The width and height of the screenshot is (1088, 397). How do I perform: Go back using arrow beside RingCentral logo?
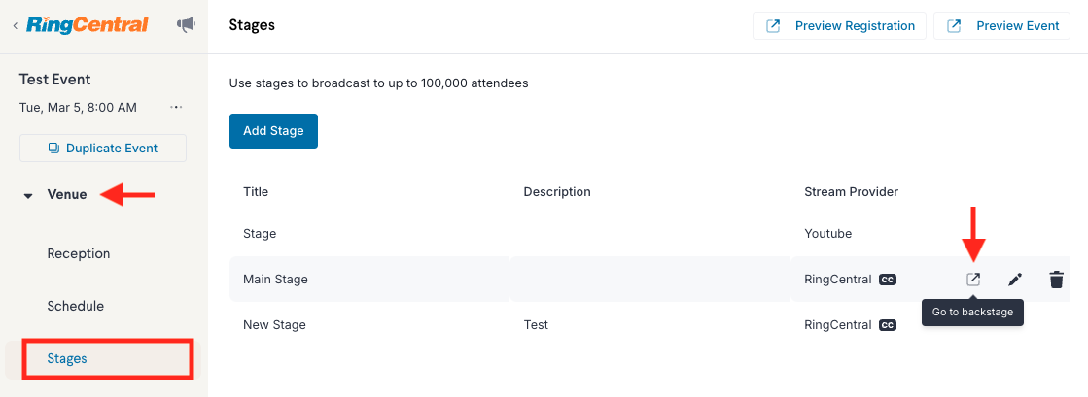click(15, 25)
